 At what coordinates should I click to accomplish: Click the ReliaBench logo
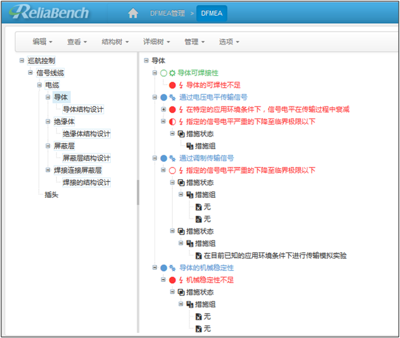[x=49, y=12]
